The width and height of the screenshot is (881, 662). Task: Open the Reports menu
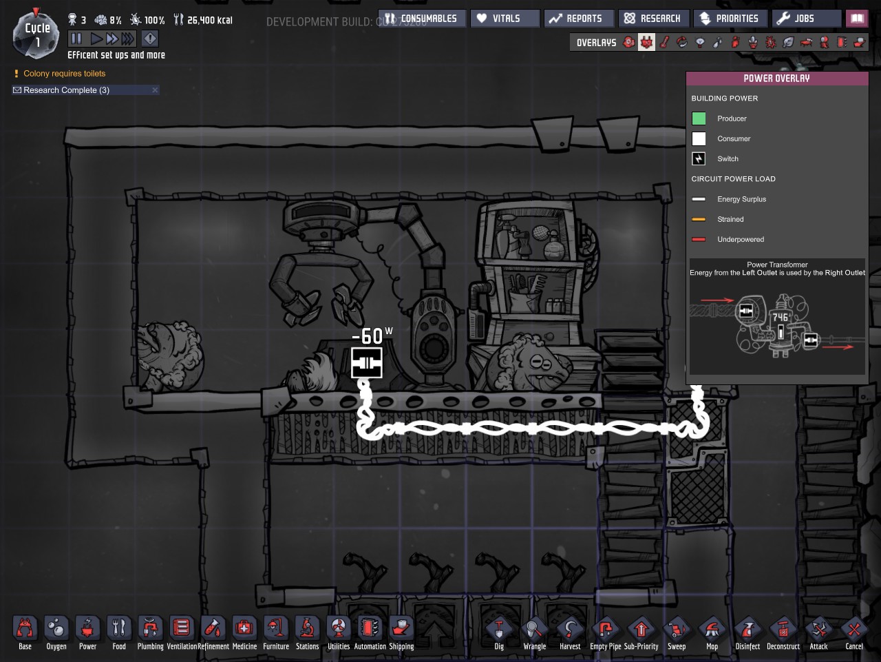(x=579, y=19)
